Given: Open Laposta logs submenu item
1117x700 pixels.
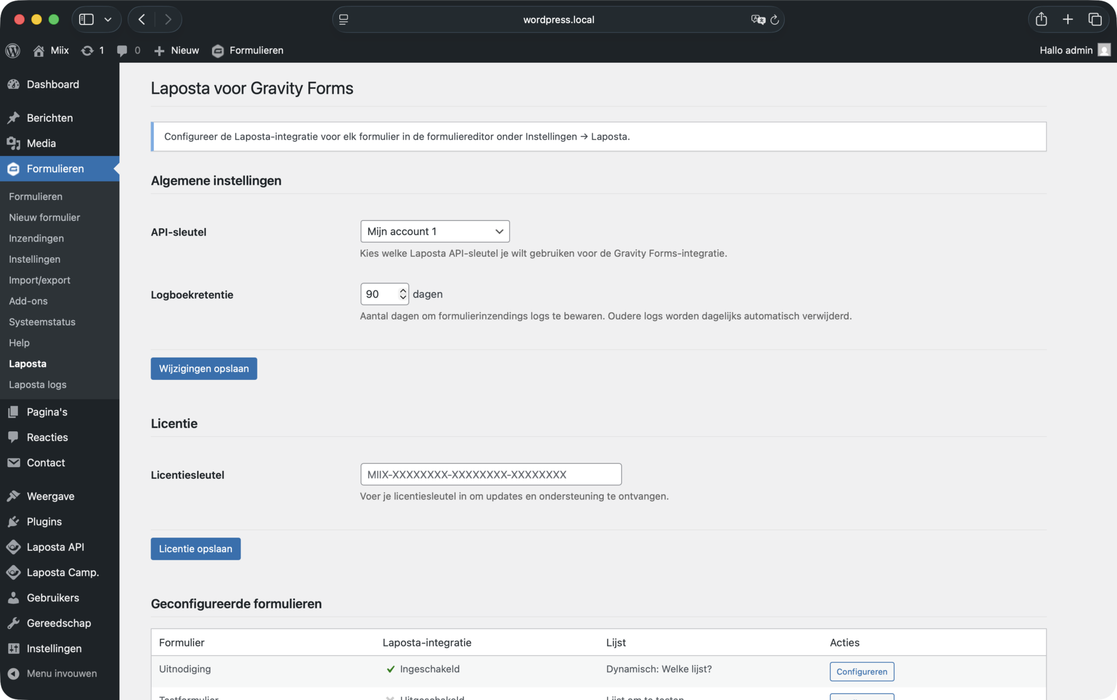Looking at the screenshot, I should tap(38, 384).
